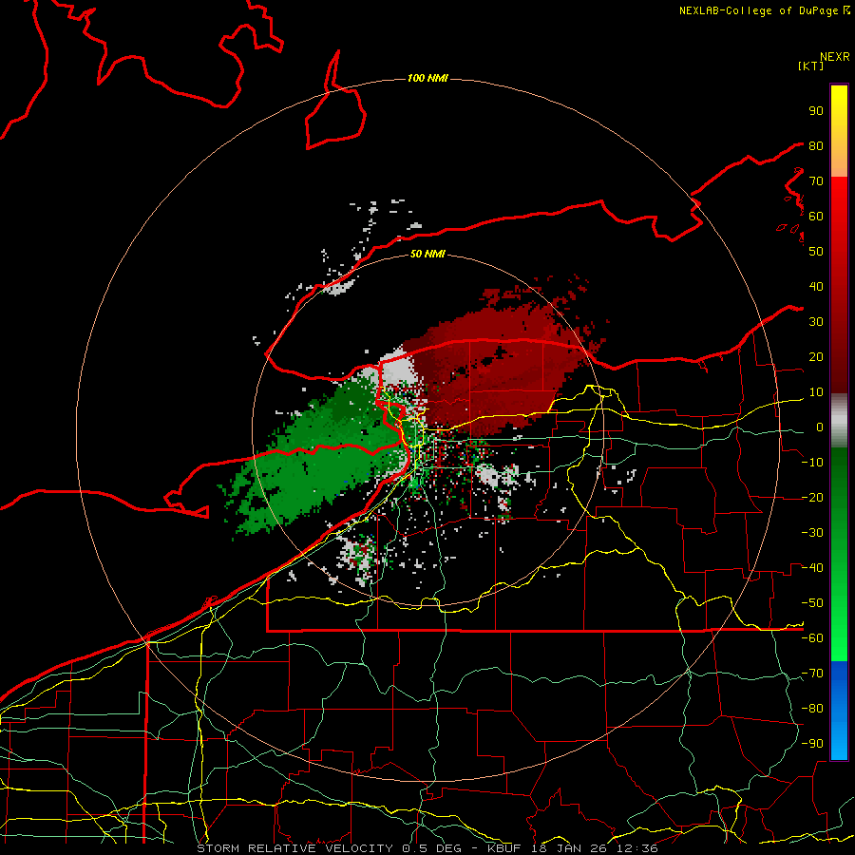Pick the orange band on the color bar

[x=839, y=161]
